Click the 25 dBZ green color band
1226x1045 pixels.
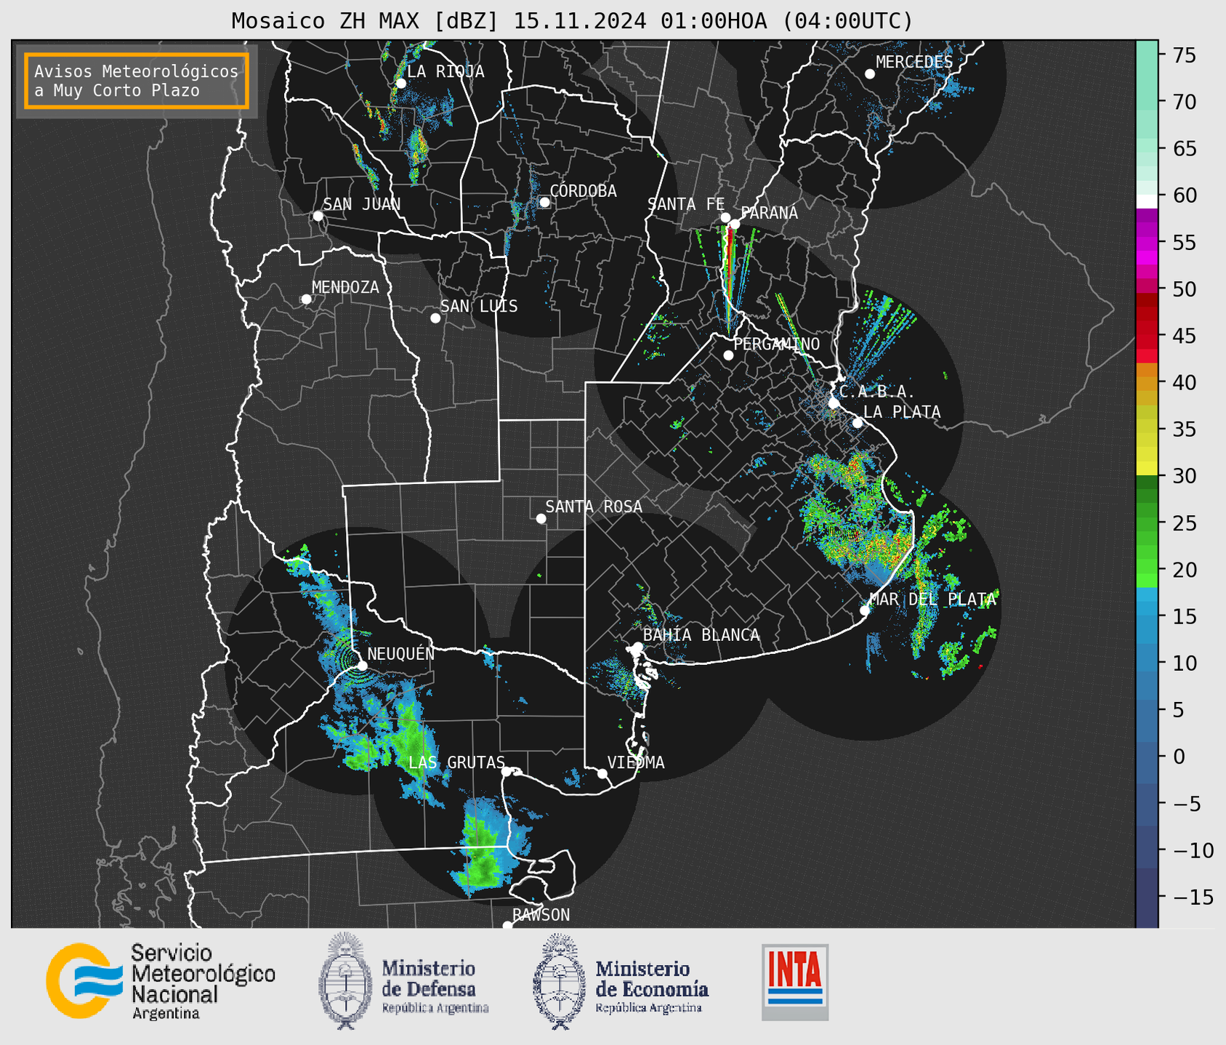click(1147, 523)
